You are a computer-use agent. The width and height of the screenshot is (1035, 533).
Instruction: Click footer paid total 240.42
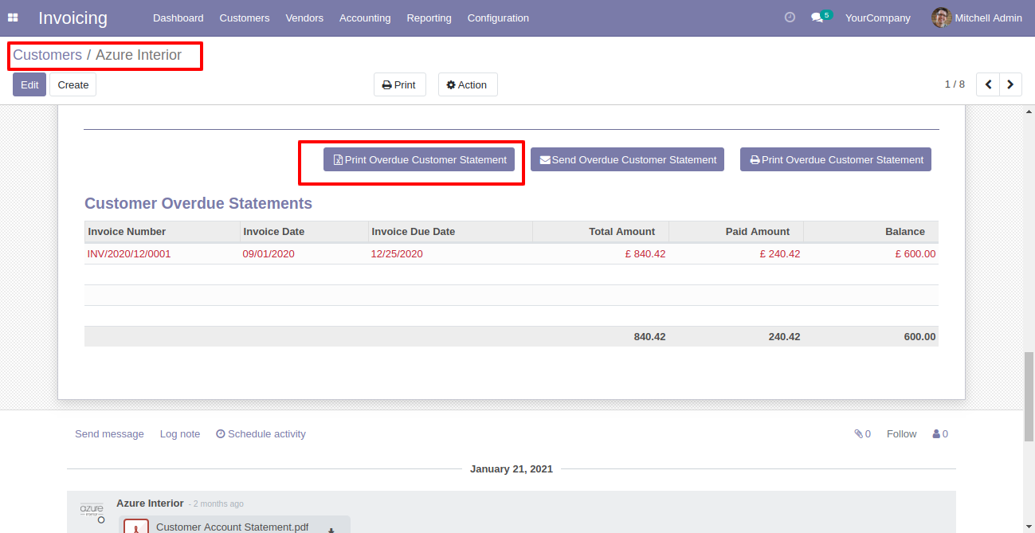click(784, 337)
